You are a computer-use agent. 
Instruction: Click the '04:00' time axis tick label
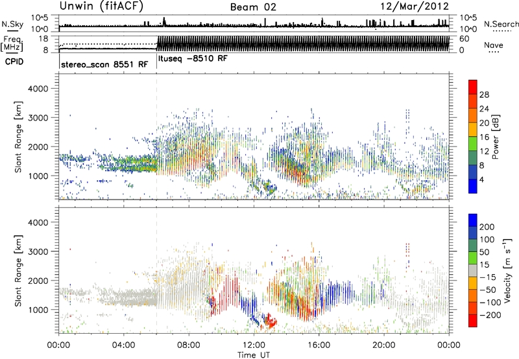(x=124, y=345)
